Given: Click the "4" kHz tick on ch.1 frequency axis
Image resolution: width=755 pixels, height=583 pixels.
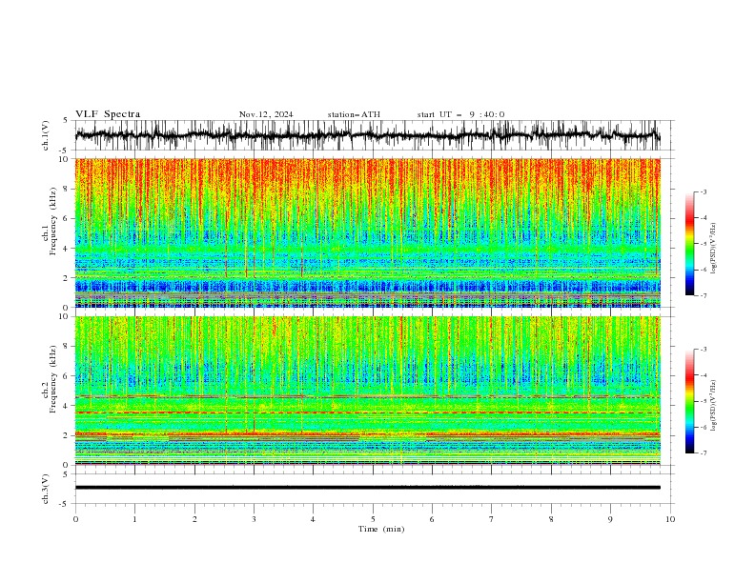Looking at the screenshot, I should click(x=67, y=249).
